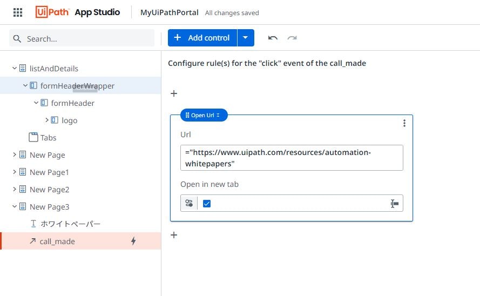Open the Add control dropdown arrow
Image resolution: width=480 pixels, height=296 pixels.
pos(246,38)
